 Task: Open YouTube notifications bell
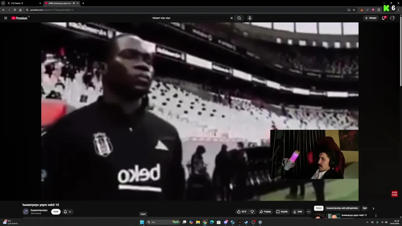[x=383, y=18]
